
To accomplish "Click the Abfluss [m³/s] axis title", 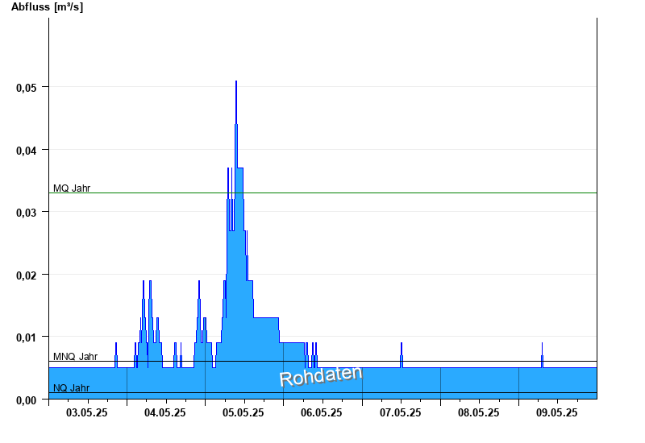I will pos(48,6).
